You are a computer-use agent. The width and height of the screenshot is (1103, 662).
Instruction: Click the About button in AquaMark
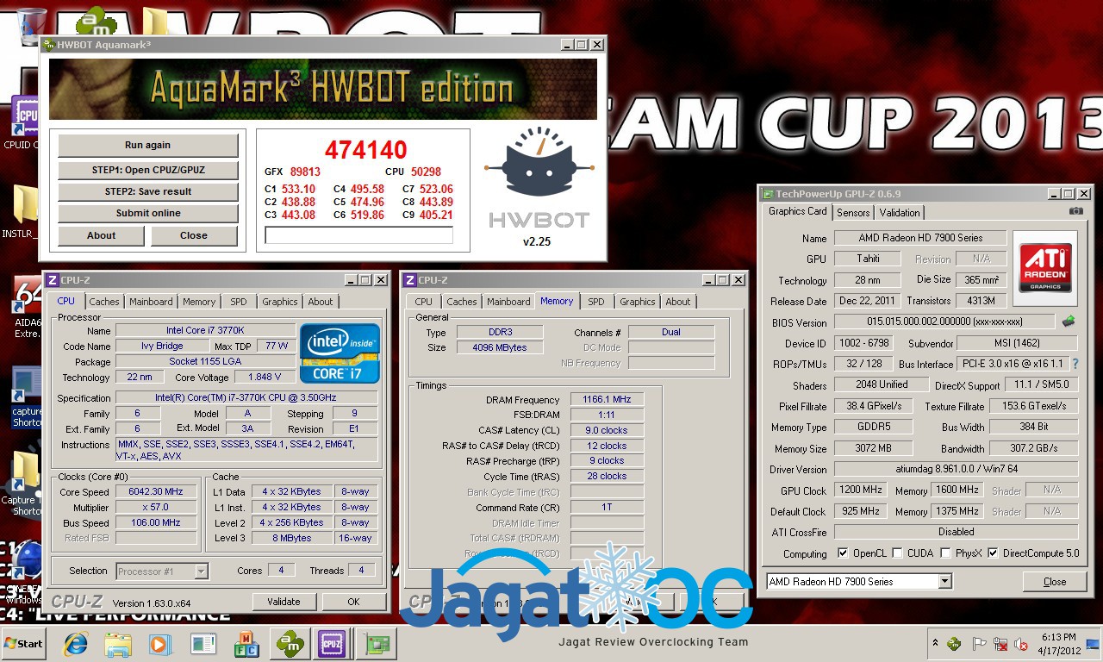tap(101, 235)
